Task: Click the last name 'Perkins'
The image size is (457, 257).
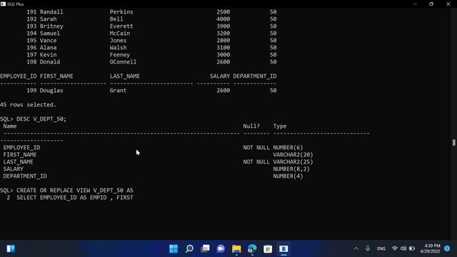Action: click(x=121, y=12)
